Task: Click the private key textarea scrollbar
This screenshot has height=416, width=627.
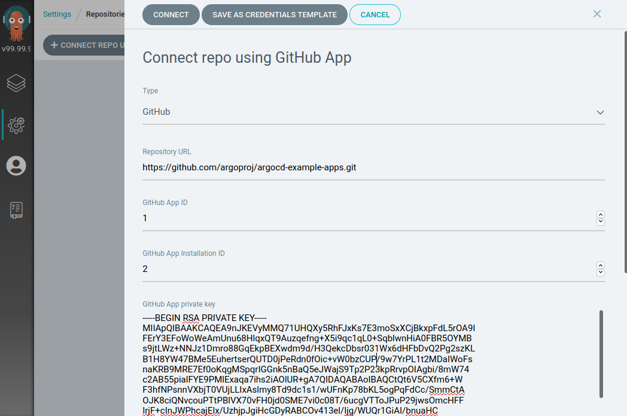Action: point(601,353)
